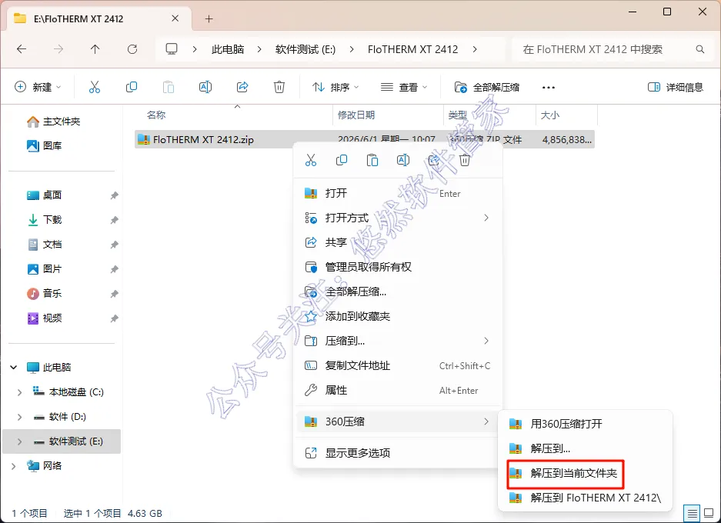721x523 pixels.
Task: Click the Cut icon in the context menu
Action: [311, 160]
